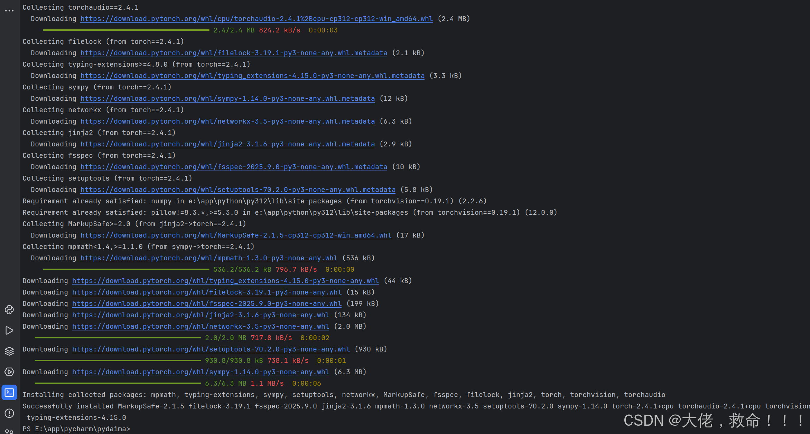Open the mpmath-1.3.0 wheel link
Image resolution: width=810 pixels, height=434 pixels.
208,258
